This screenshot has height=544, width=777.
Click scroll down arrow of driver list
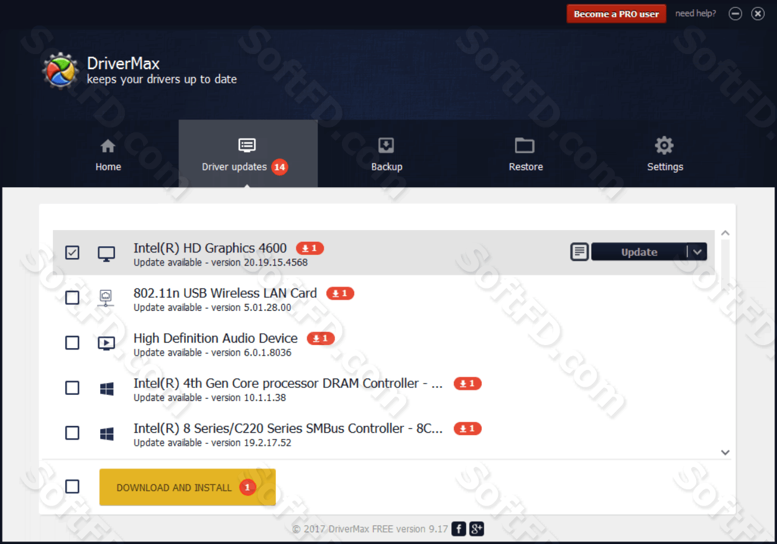click(x=725, y=453)
